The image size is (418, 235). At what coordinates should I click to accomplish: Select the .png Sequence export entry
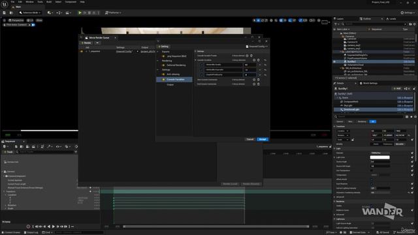pos(176,56)
